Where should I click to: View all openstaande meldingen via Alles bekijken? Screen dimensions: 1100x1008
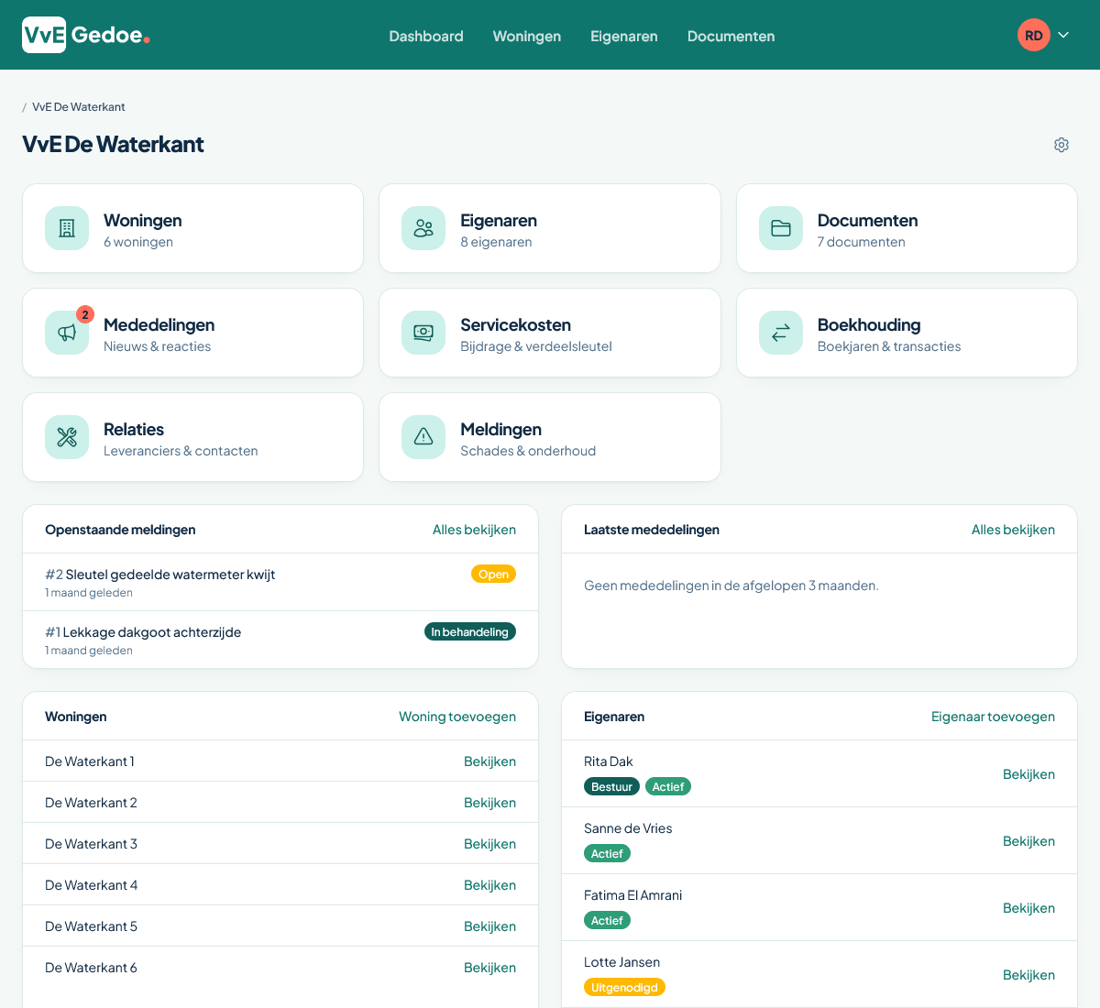tap(474, 530)
